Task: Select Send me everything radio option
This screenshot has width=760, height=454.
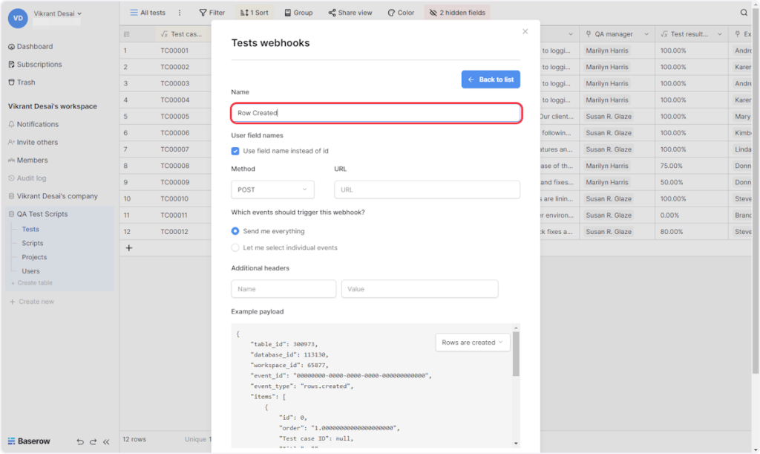Action: pos(235,231)
